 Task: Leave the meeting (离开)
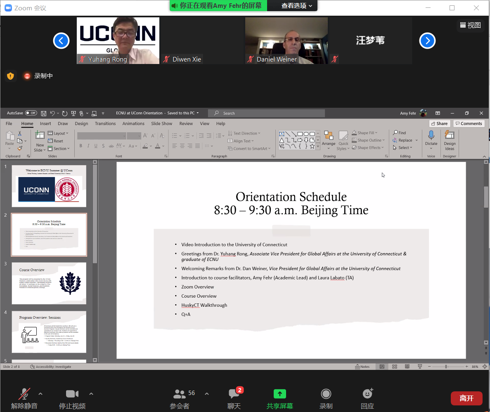[466, 398]
